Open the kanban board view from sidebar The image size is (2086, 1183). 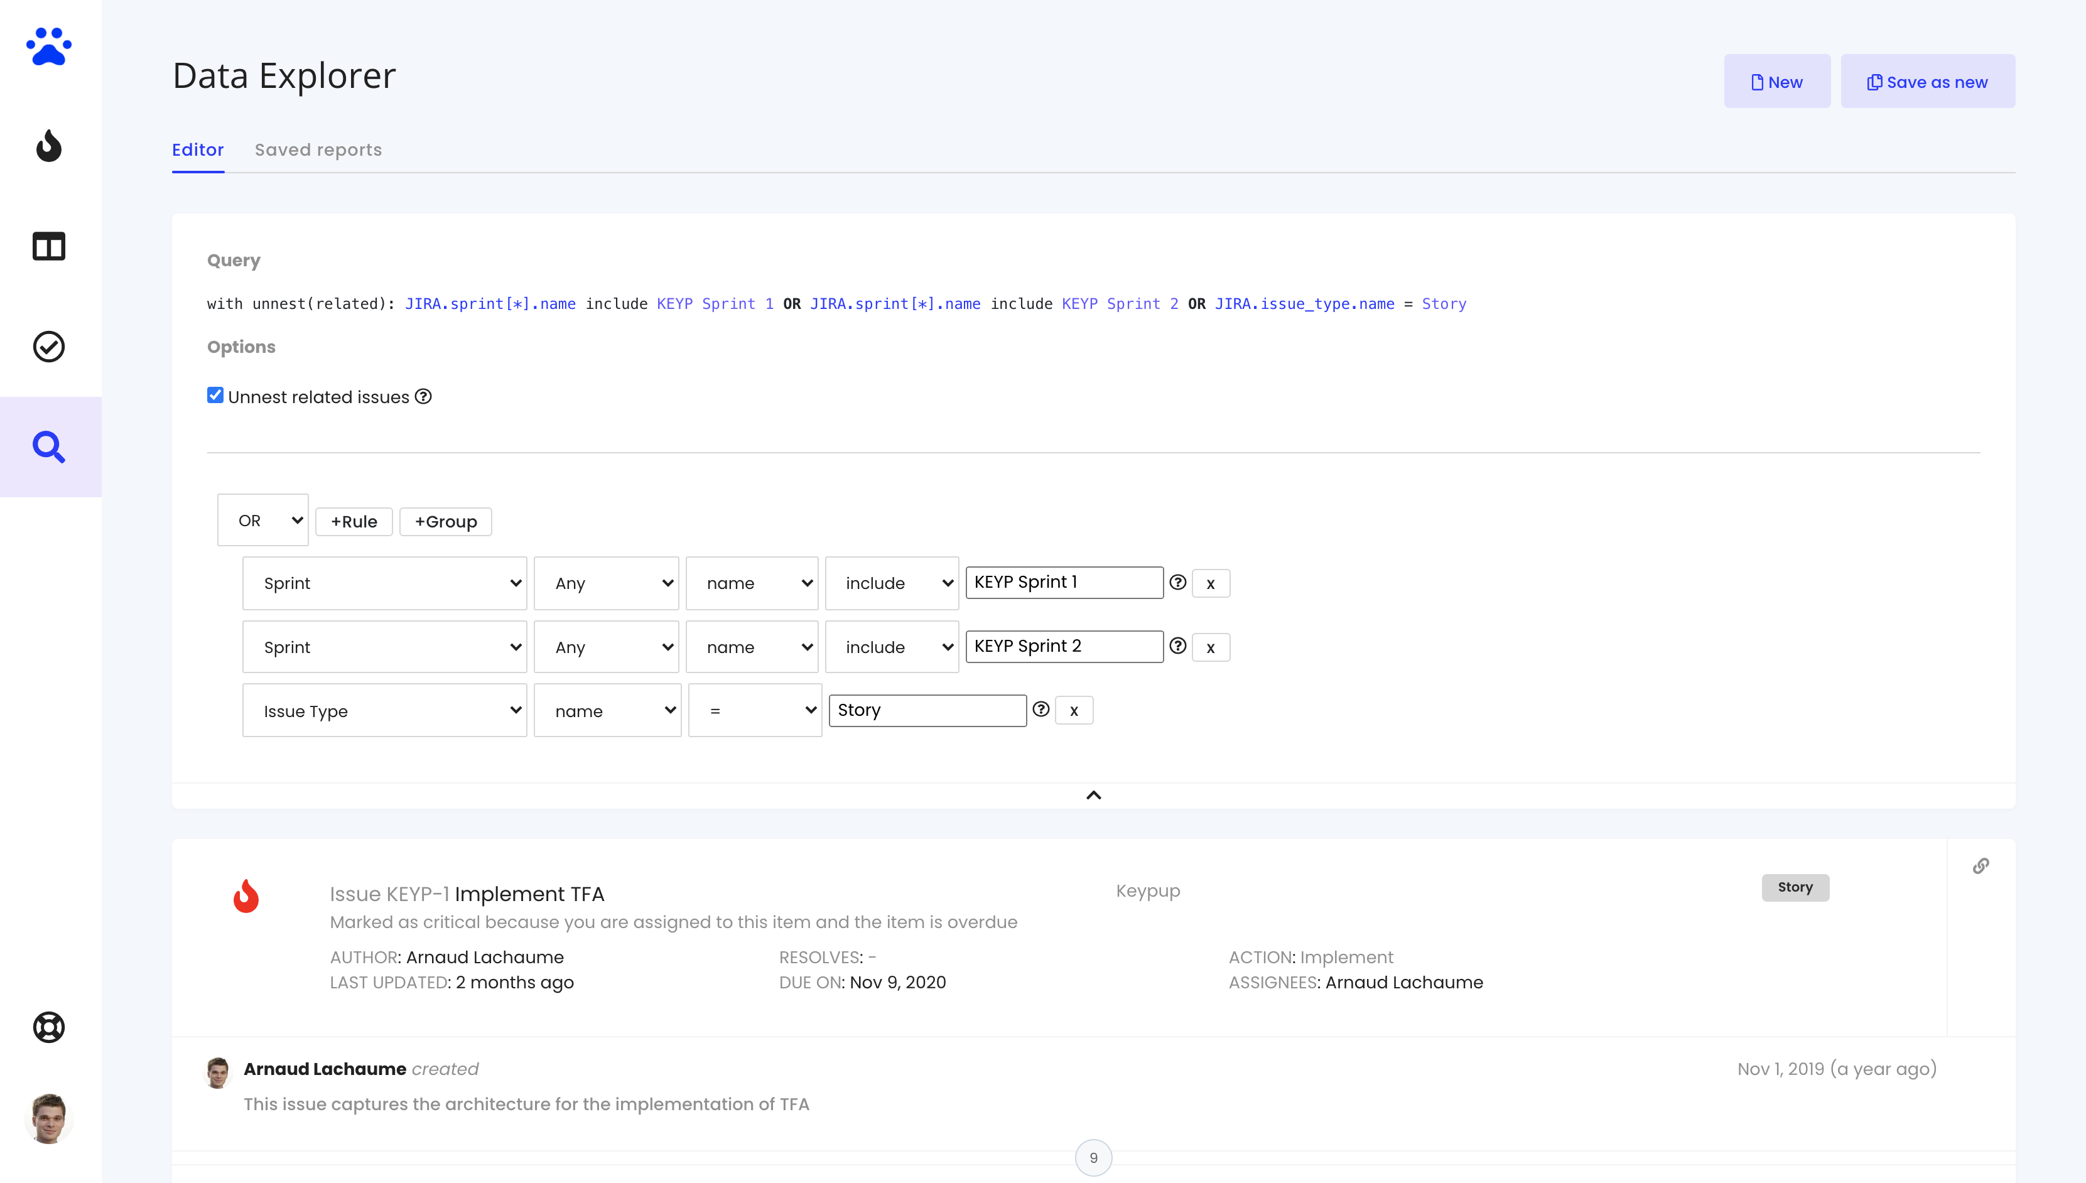tap(49, 246)
